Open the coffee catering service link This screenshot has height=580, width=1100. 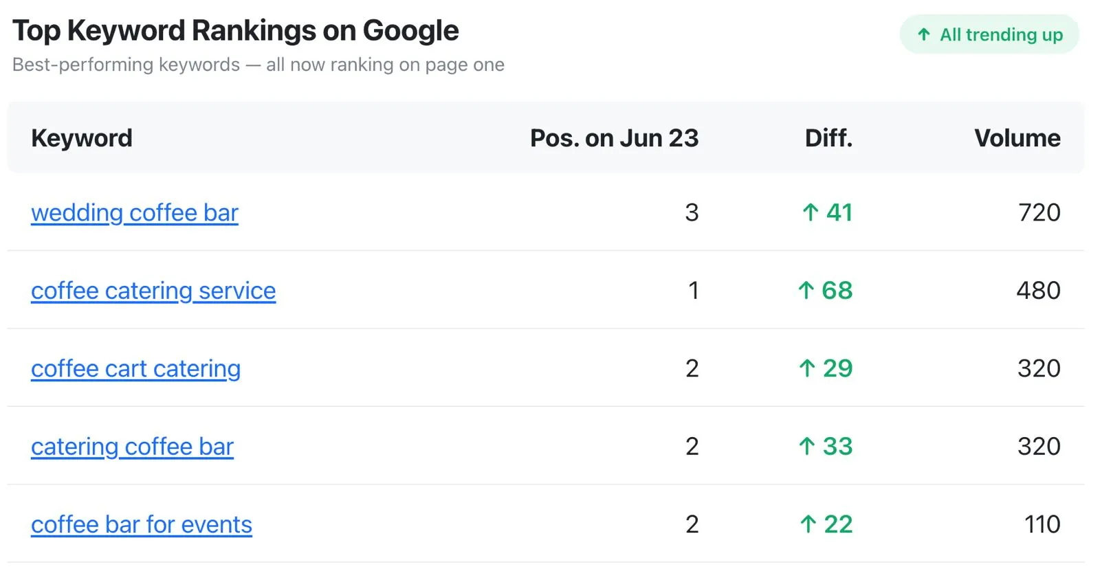click(153, 291)
